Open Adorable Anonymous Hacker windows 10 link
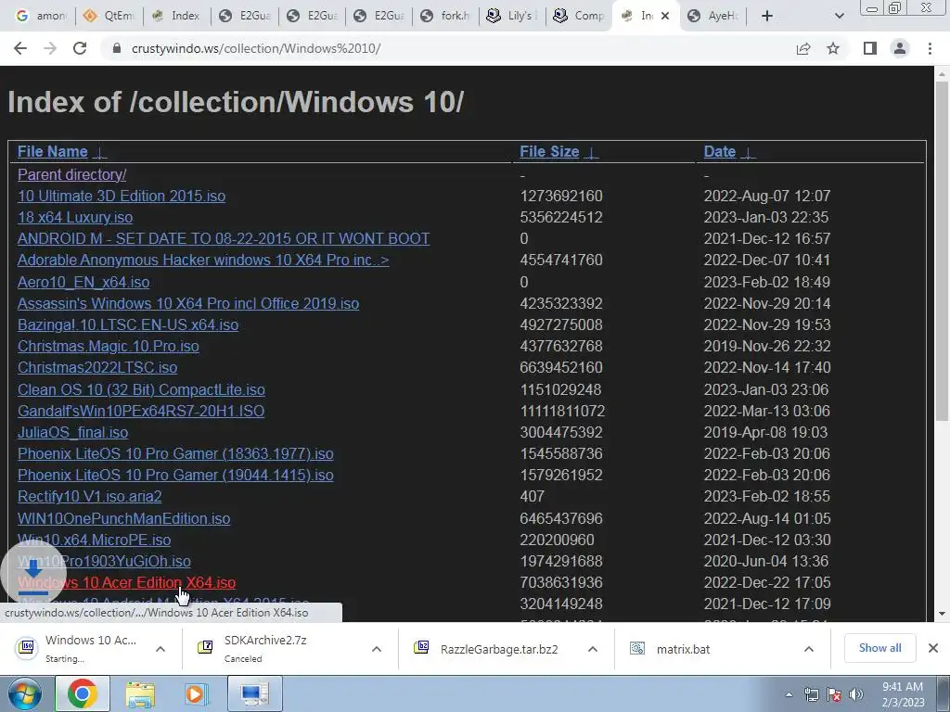The width and height of the screenshot is (950, 712). [203, 260]
